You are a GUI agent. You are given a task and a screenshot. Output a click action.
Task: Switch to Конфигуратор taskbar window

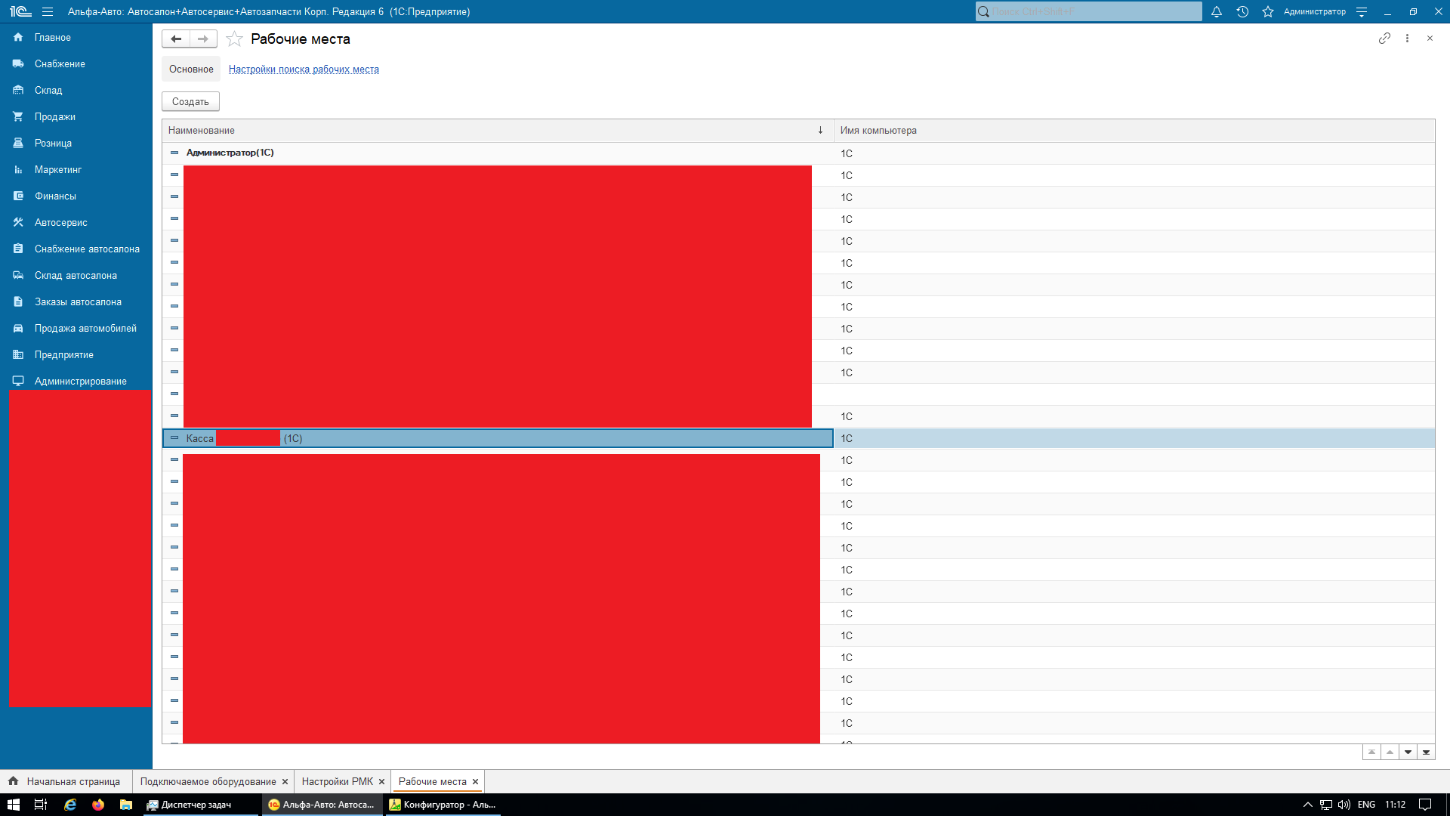point(443,805)
